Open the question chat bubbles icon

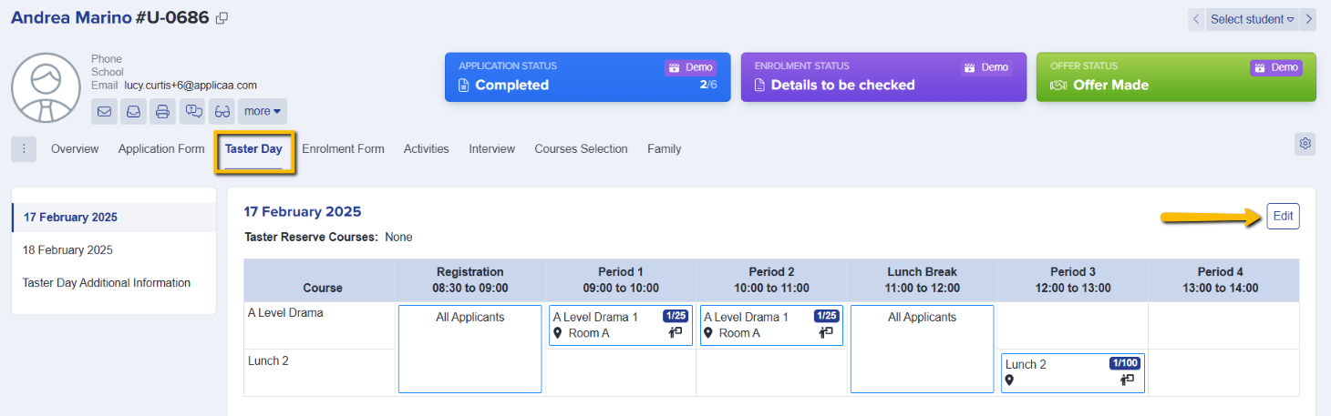(192, 112)
